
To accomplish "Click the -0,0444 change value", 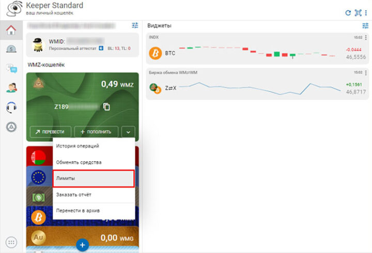I will tap(353, 50).
